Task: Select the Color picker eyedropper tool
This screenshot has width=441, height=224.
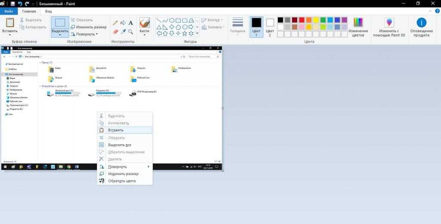Action: [123, 31]
